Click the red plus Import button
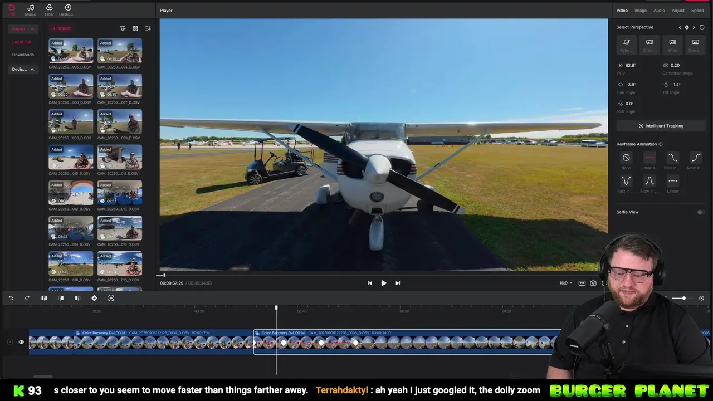The image size is (713, 401). click(61, 28)
